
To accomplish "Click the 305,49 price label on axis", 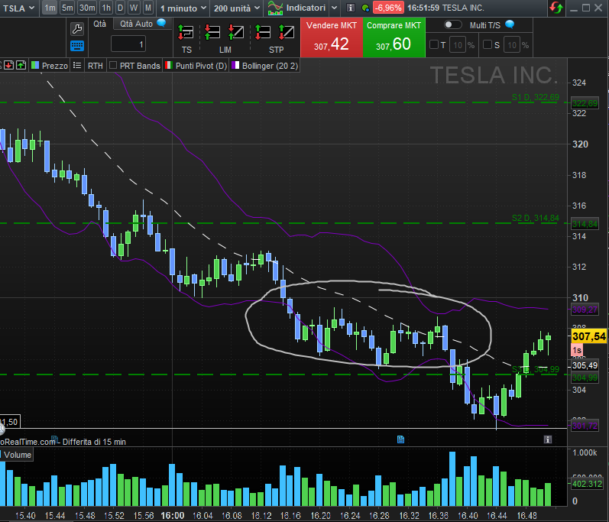I will click(x=585, y=365).
